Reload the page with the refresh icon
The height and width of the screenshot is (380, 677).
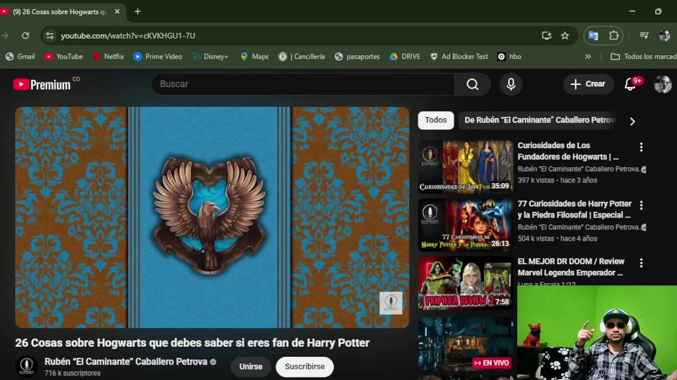(25, 35)
